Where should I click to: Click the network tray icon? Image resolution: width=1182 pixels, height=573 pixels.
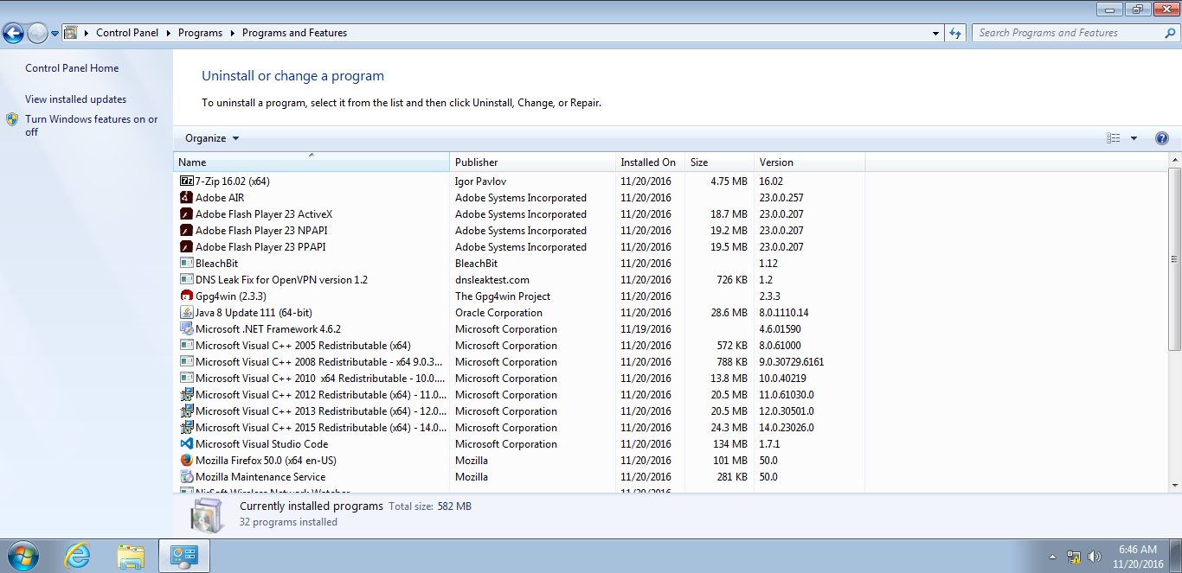(1074, 557)
